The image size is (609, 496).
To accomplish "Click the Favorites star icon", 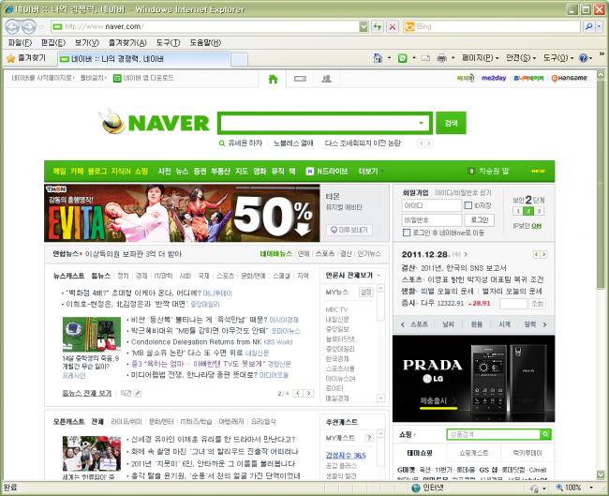I will [x=10, y=58].
